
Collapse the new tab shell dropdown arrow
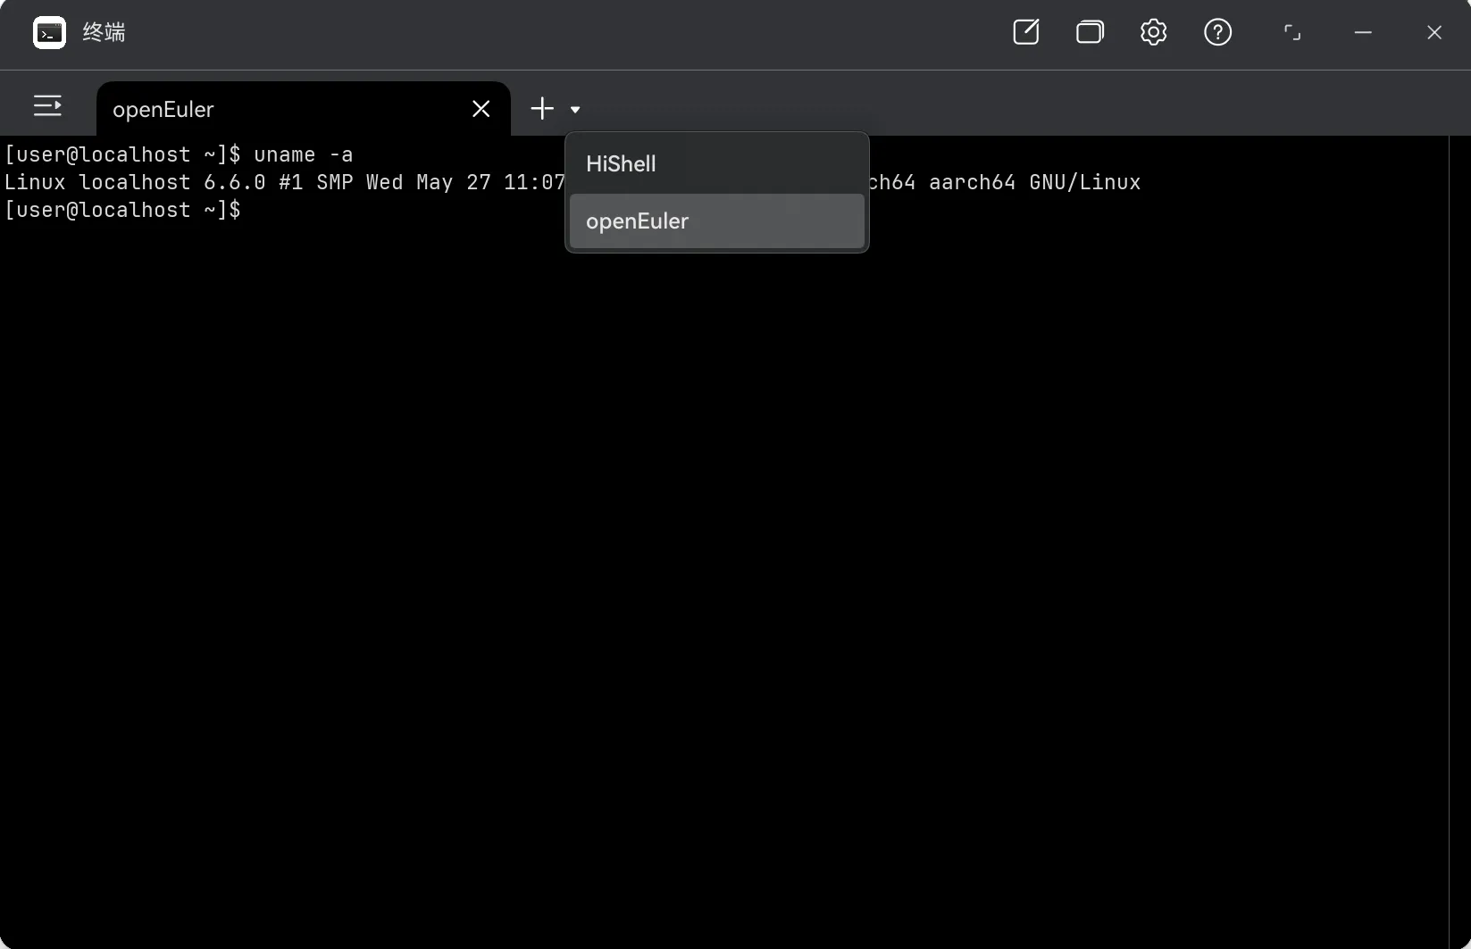click(575, 110)
